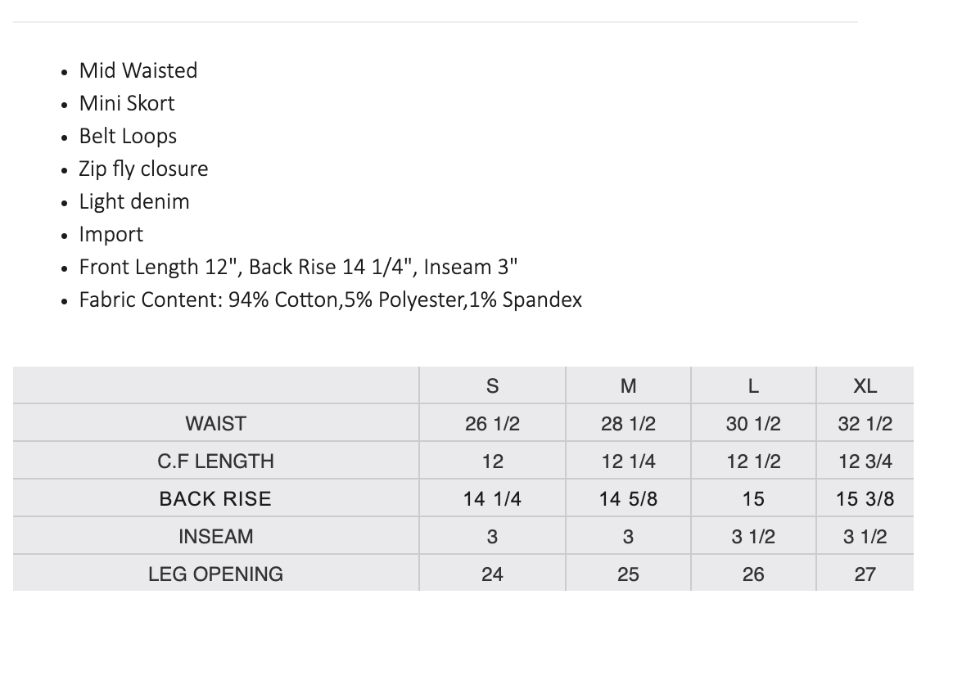Click the leg opening value 27
This screenshot has width=971, height=689.
click(x=865, y=574)
